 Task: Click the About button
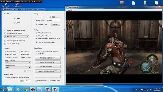pos(56,24)
